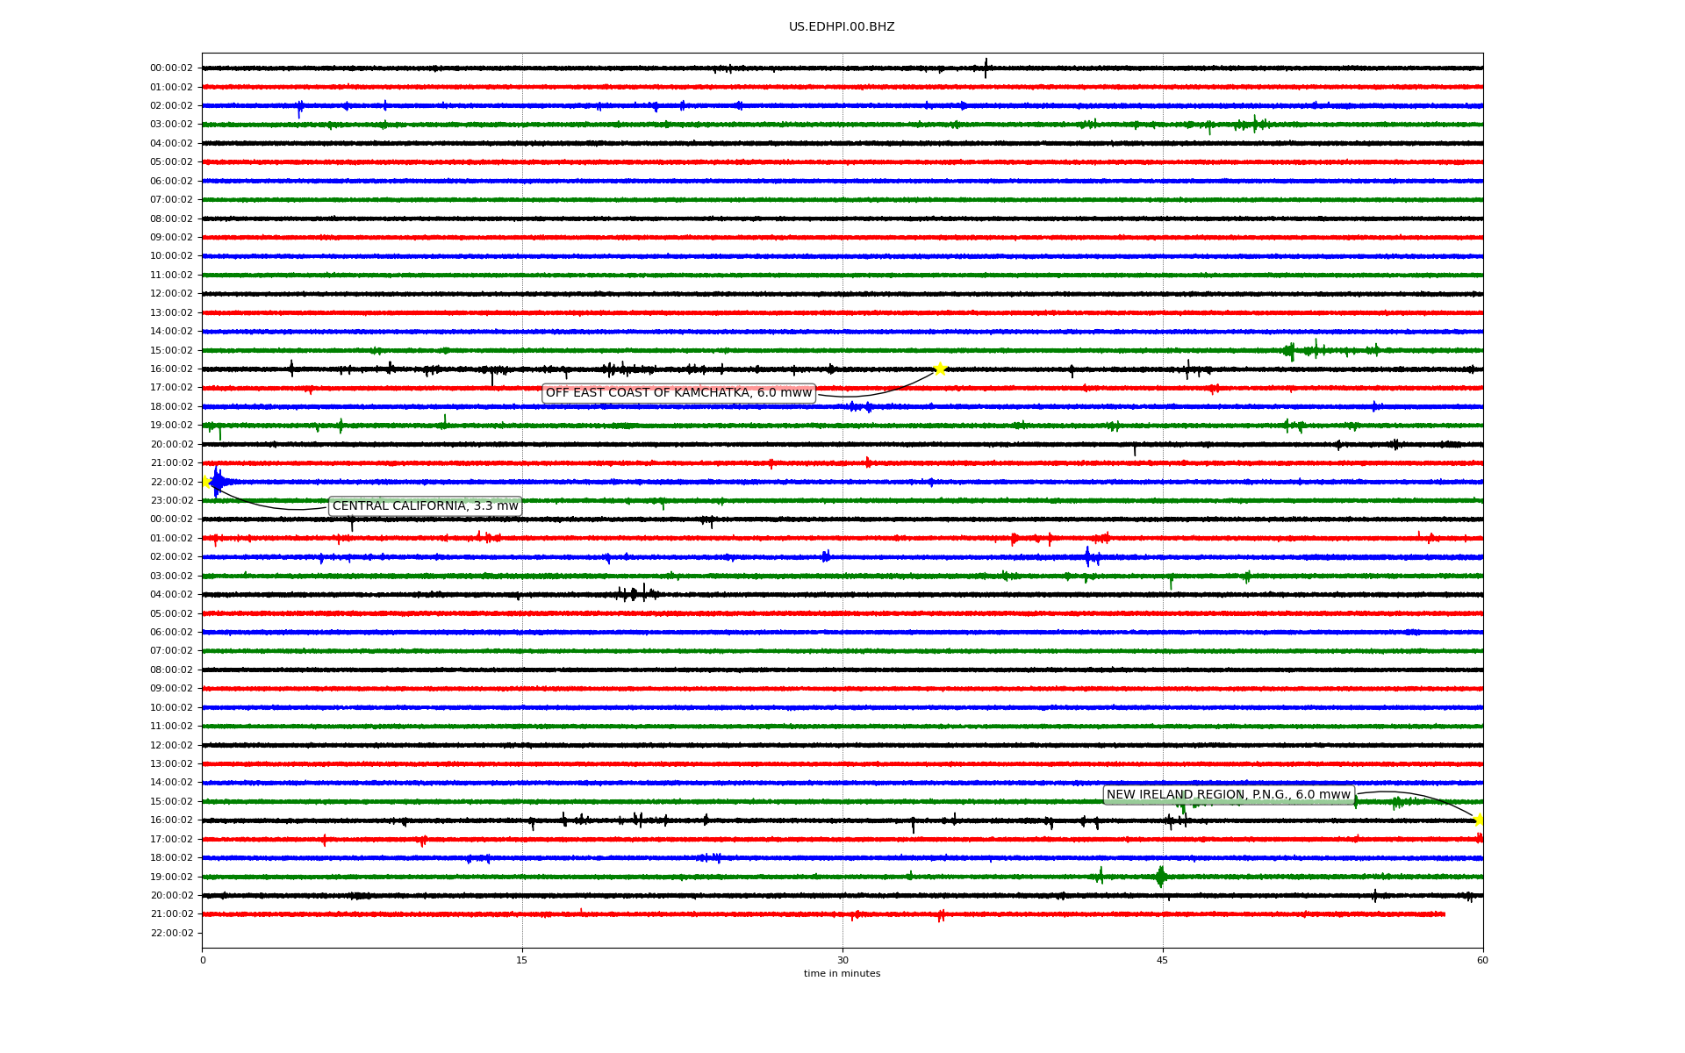This screenshot has width=1685, height=1053.
Task: Click the 15 tick label on the time axis
Action: click(x=522, y=960)
